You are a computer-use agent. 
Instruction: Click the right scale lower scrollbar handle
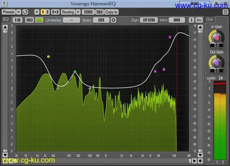tap(200, 150)
